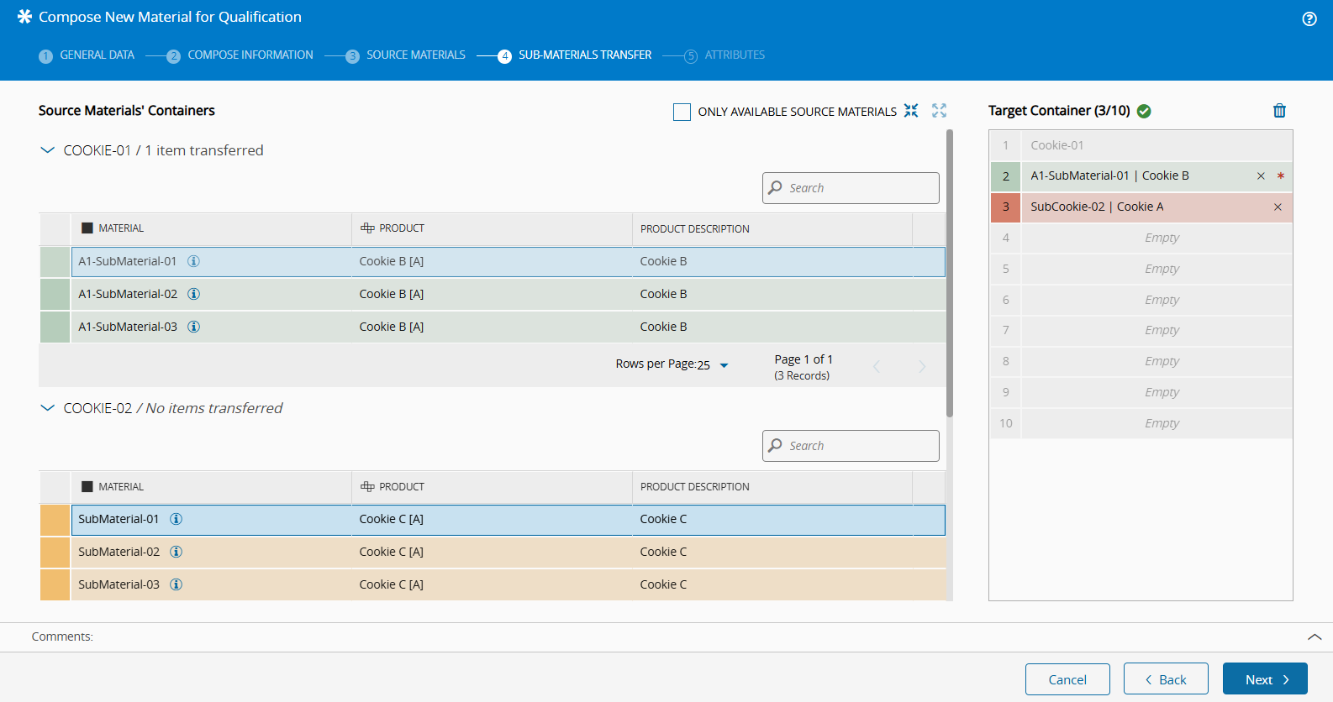The width and height of the screenshot is (1333, 702).
Task: Enable Only Available Source Materials checkbox
Action: tap(682, 112)
